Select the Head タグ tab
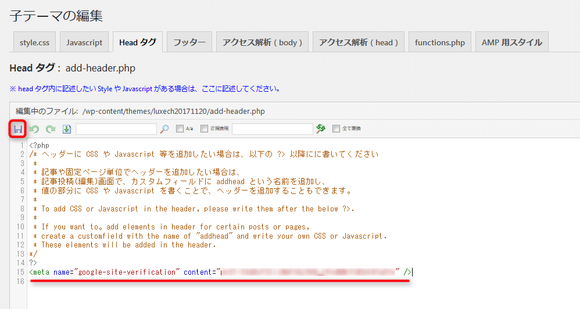The width and height of the screenshot is (580, 309). coord(137,42)
